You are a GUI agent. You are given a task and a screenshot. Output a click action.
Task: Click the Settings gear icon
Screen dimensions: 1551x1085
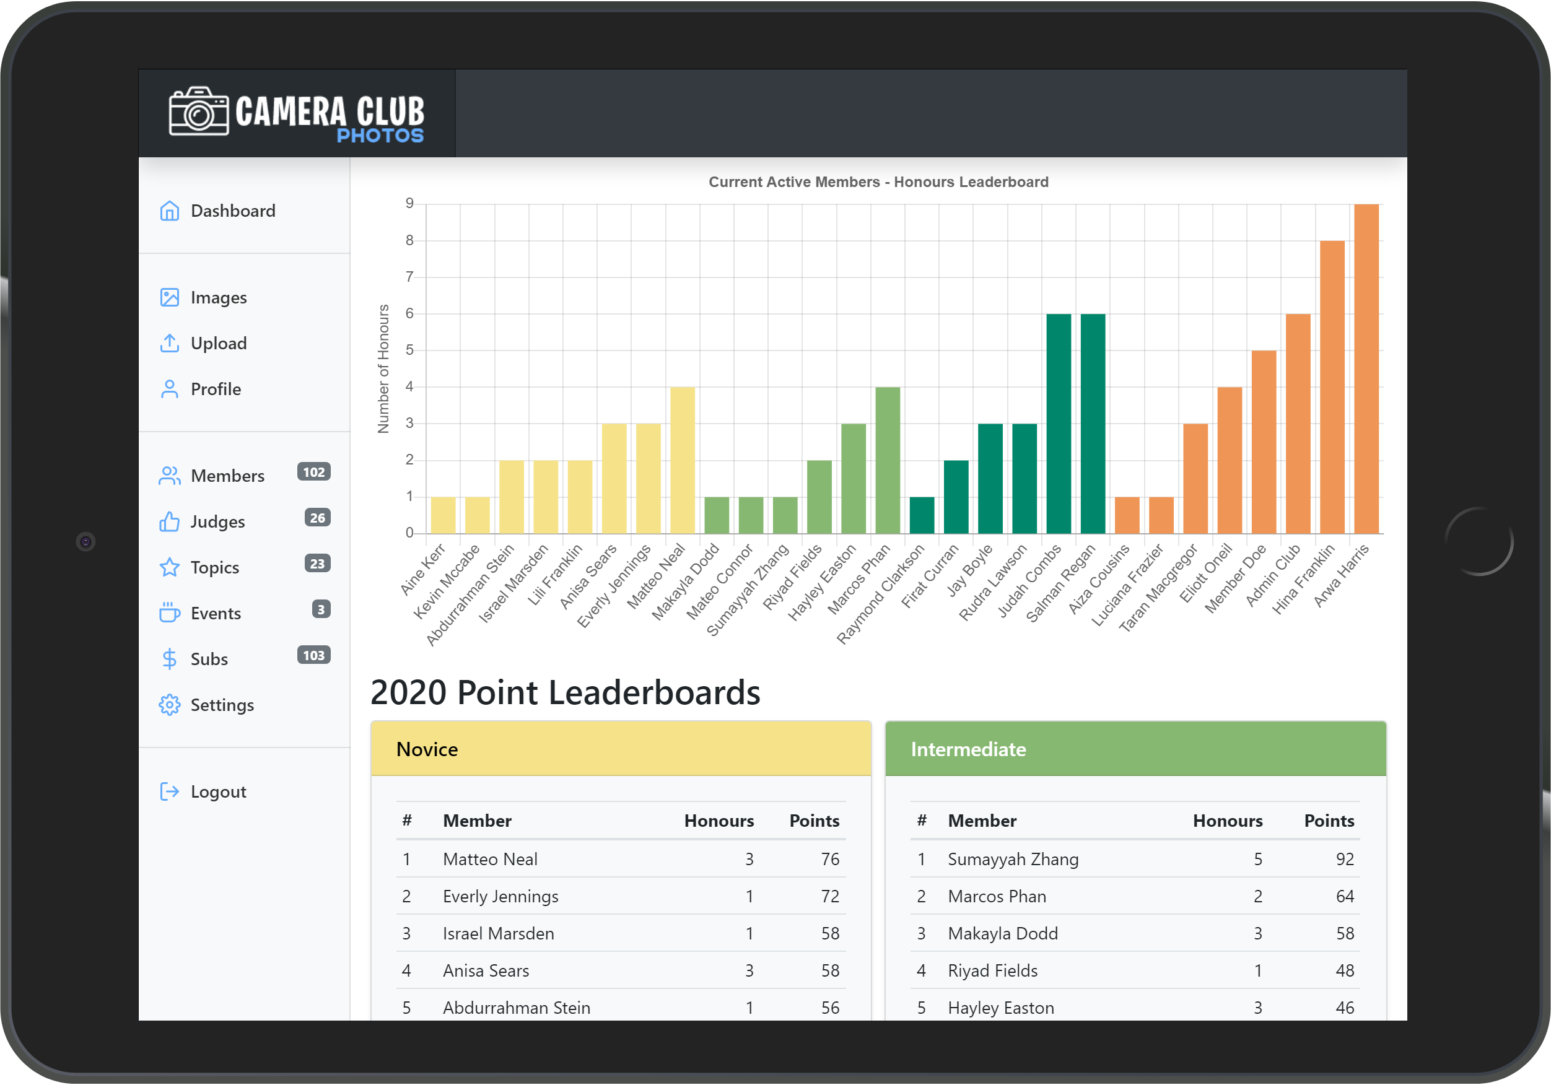(x=169, y=705)
